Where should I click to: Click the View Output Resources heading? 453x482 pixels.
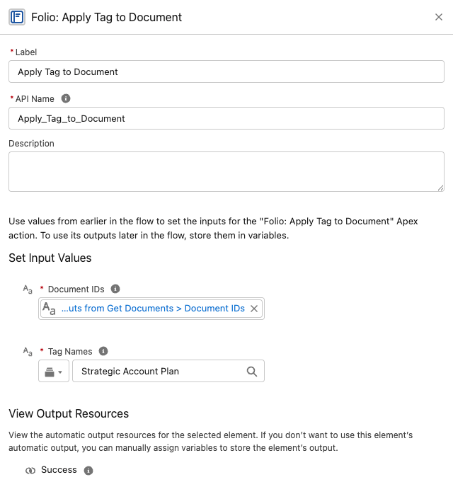point(69,413)
